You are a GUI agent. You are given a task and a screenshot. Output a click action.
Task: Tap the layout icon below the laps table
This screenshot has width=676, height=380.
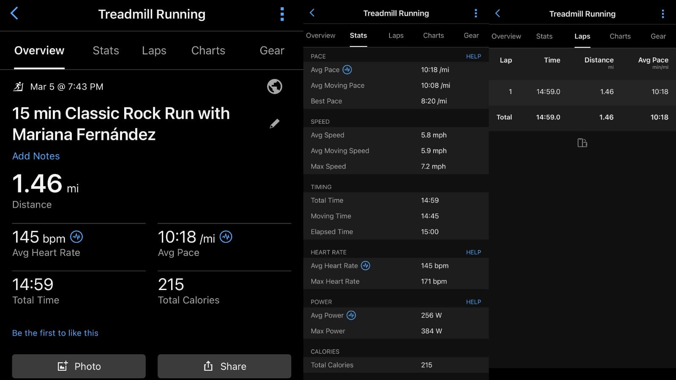[x=582, y=143]
